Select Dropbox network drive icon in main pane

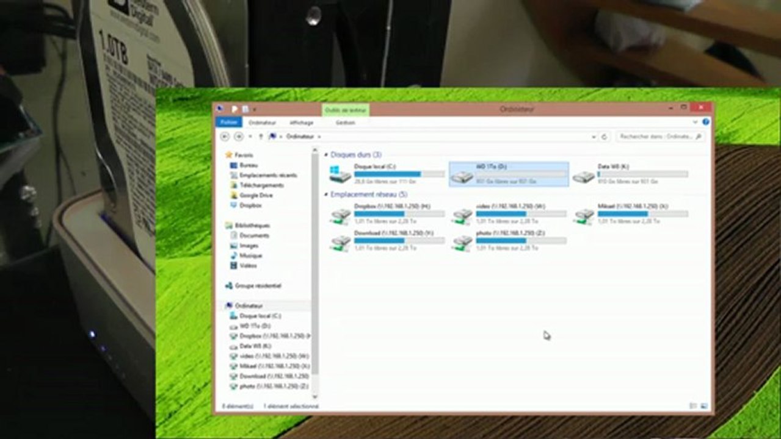coord(340,215)
